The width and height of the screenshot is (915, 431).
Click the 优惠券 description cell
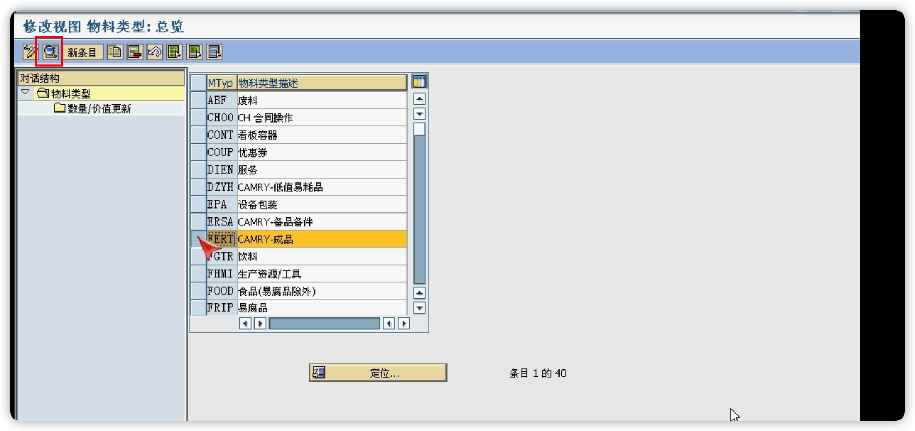tap(322, 152)
